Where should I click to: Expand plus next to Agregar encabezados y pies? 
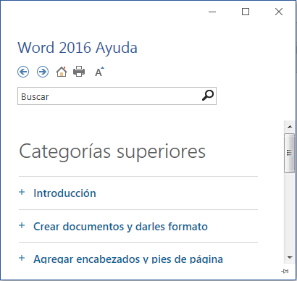pyautogui.click(x=22, y=258)
